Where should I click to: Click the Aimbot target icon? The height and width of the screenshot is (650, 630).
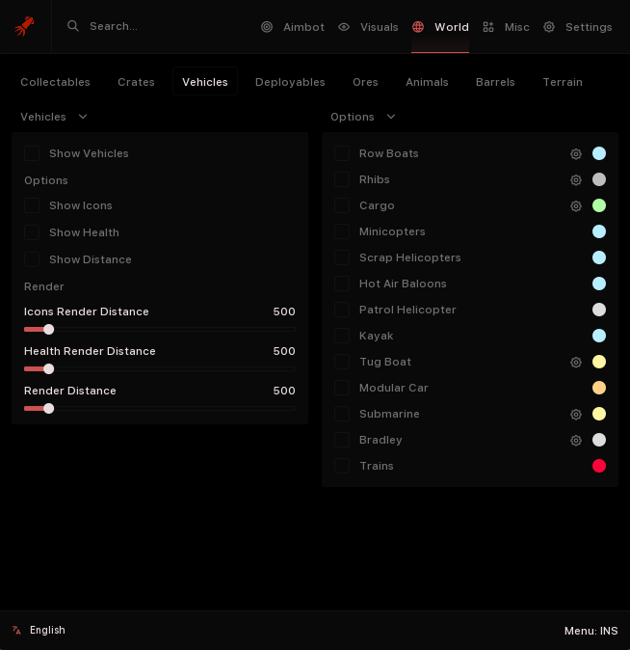[267, 27]
